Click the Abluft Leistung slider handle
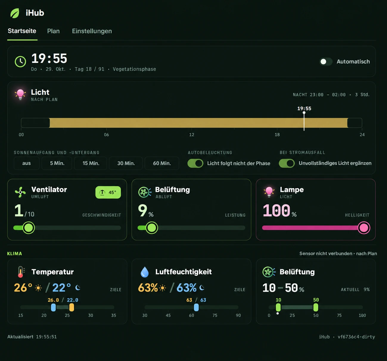387x361 pixels. tap(152, 228)
